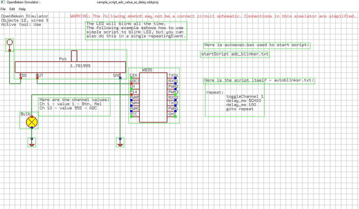
Task: Click the 'goto repeat' script line
Action: (240, 109)
